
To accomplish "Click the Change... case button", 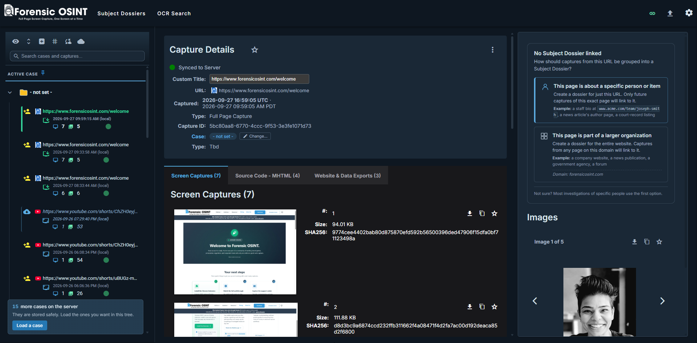I will click(x=255, y=136).
